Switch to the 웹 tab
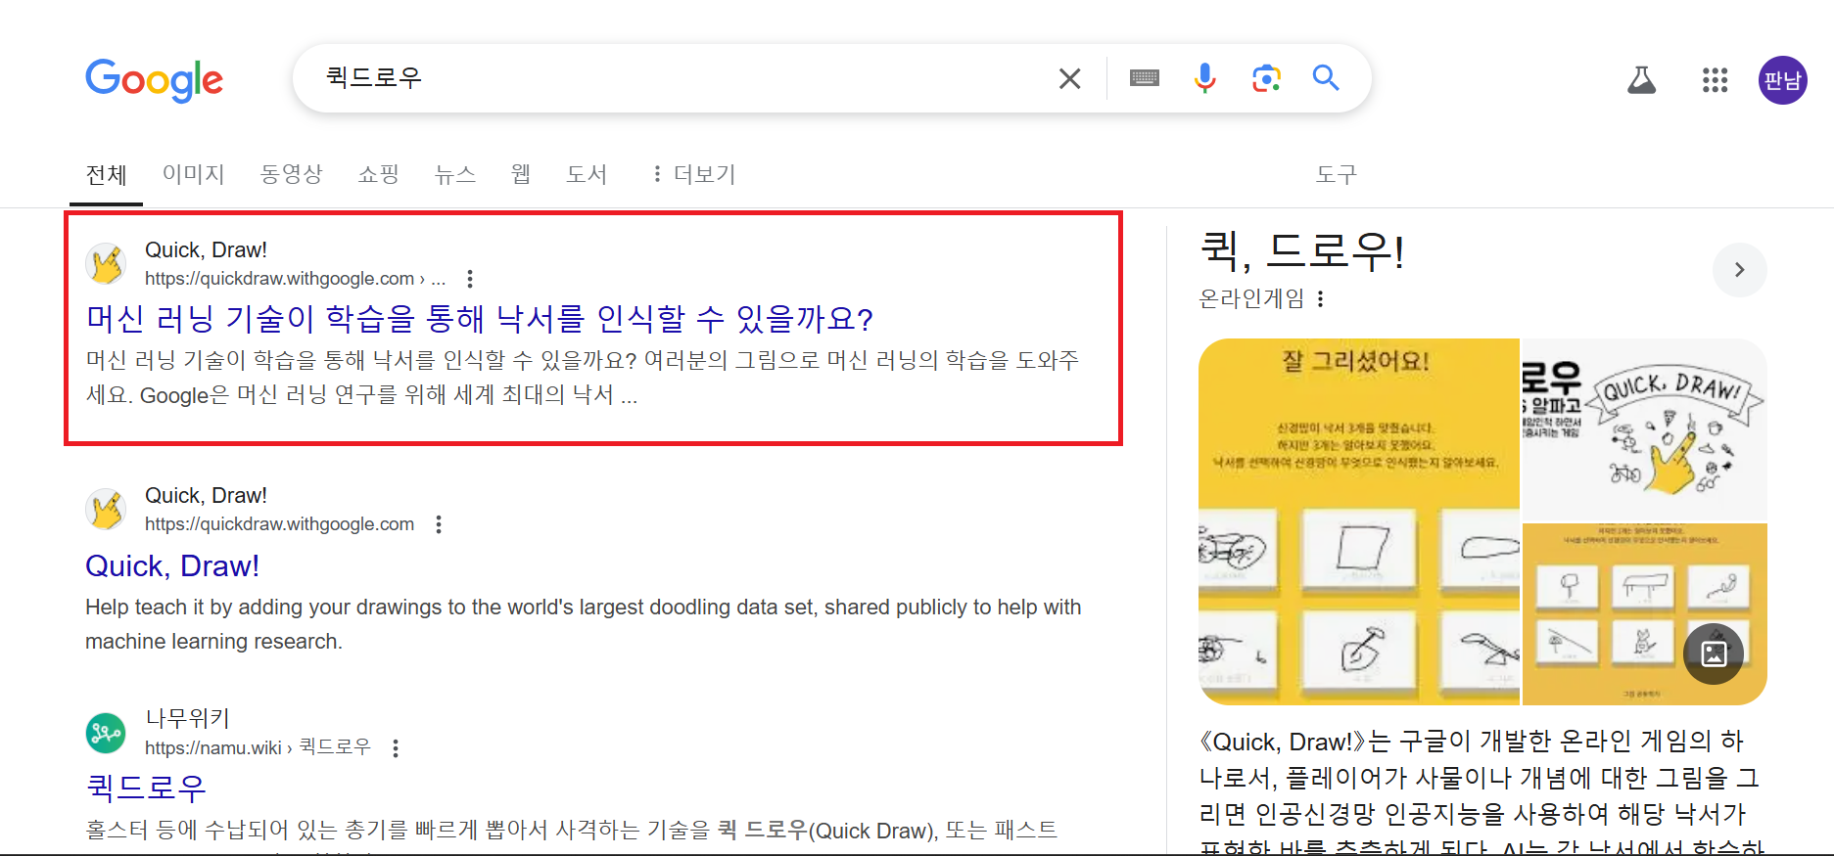This screenshot has width=1834, height=856. [521, 174]
